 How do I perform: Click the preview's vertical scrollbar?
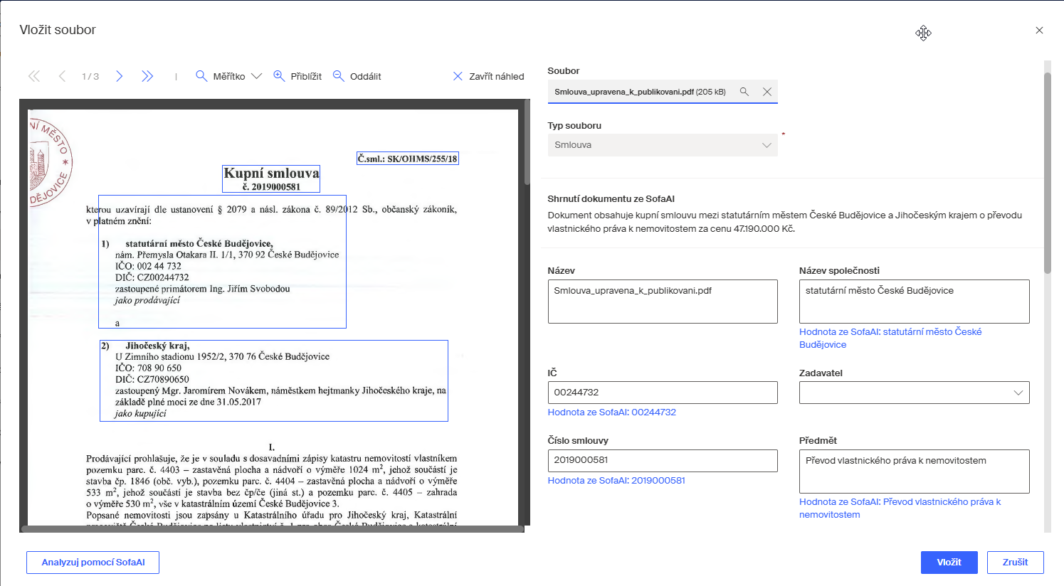click(x=527, y=142)
